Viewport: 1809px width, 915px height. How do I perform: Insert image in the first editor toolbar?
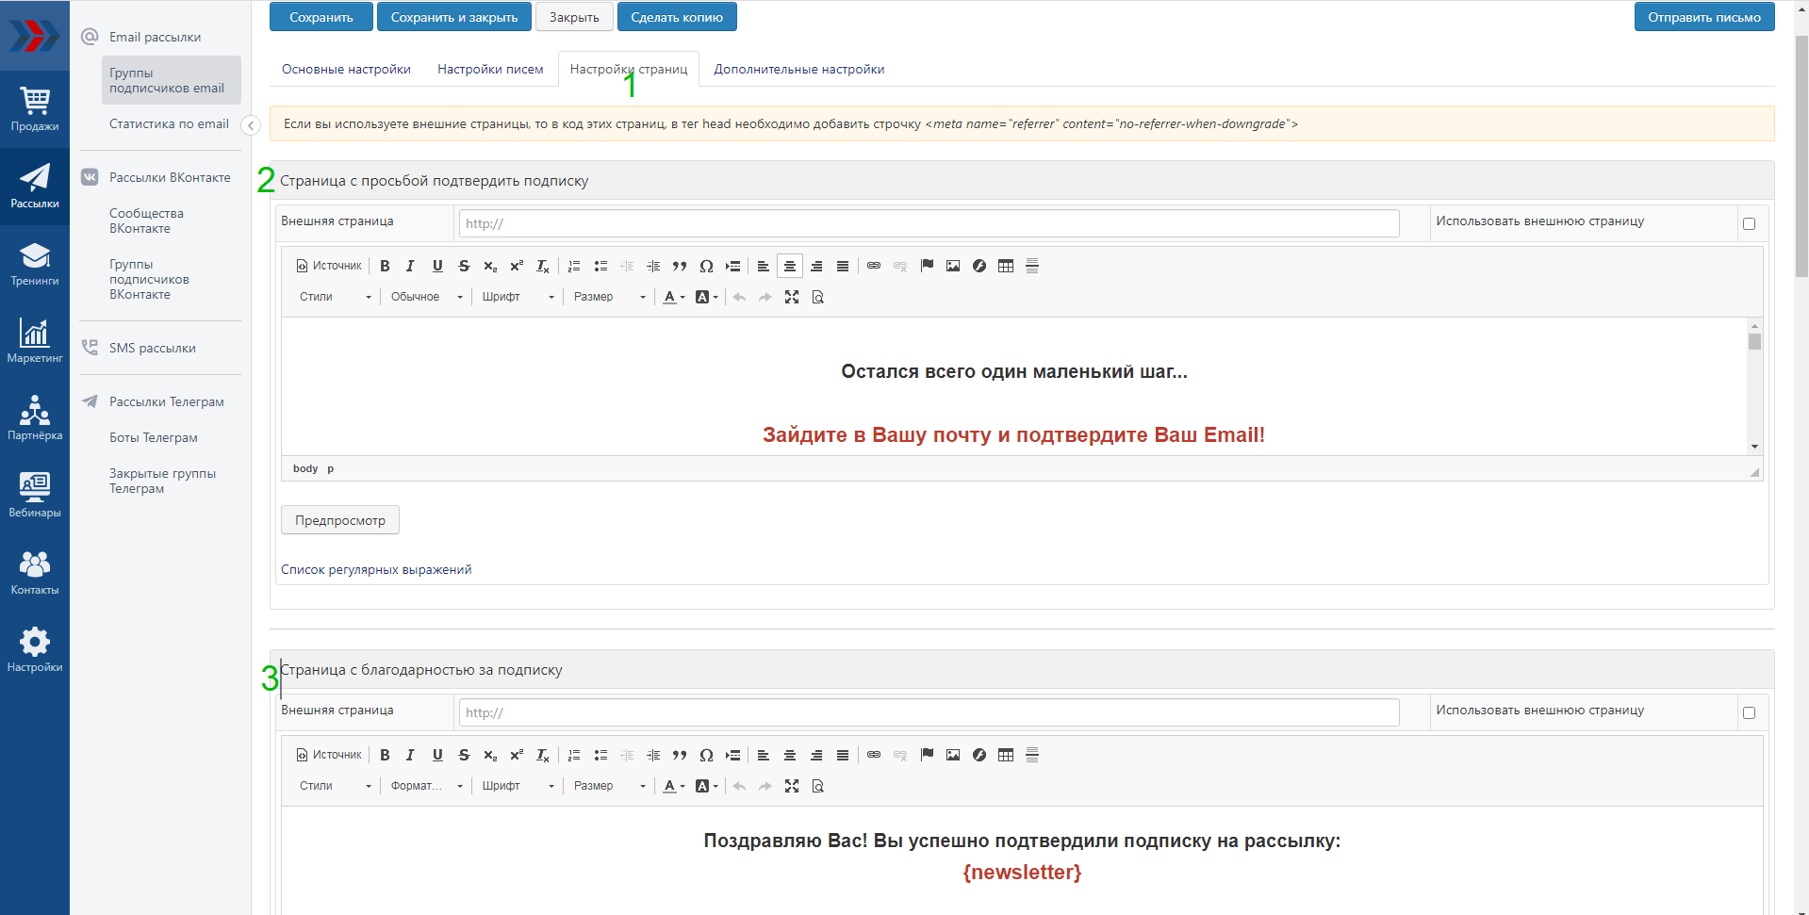[953, 266]
